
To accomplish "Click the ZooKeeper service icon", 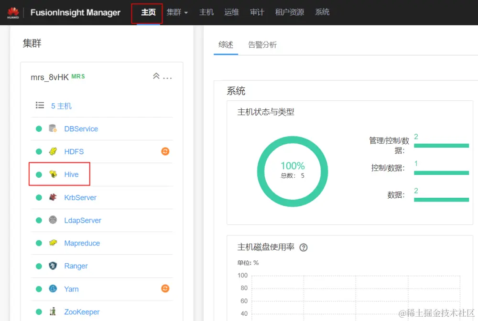I will click(x=53, y=311).
